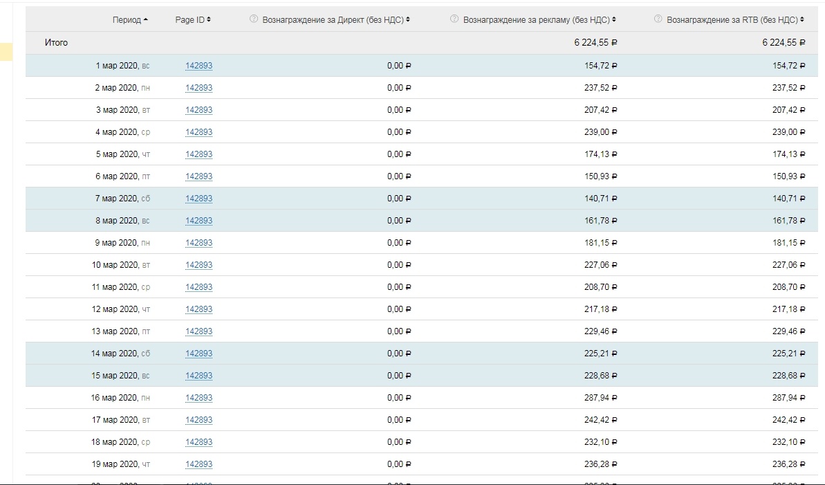Open Page ID 142893 link for 7 мар 2020
This screenshot has height=485, width=825.
(x=199, y=199)
